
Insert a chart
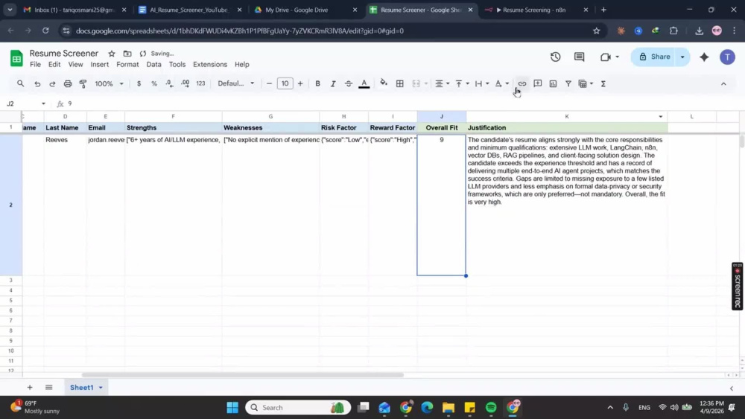[553, 83]
